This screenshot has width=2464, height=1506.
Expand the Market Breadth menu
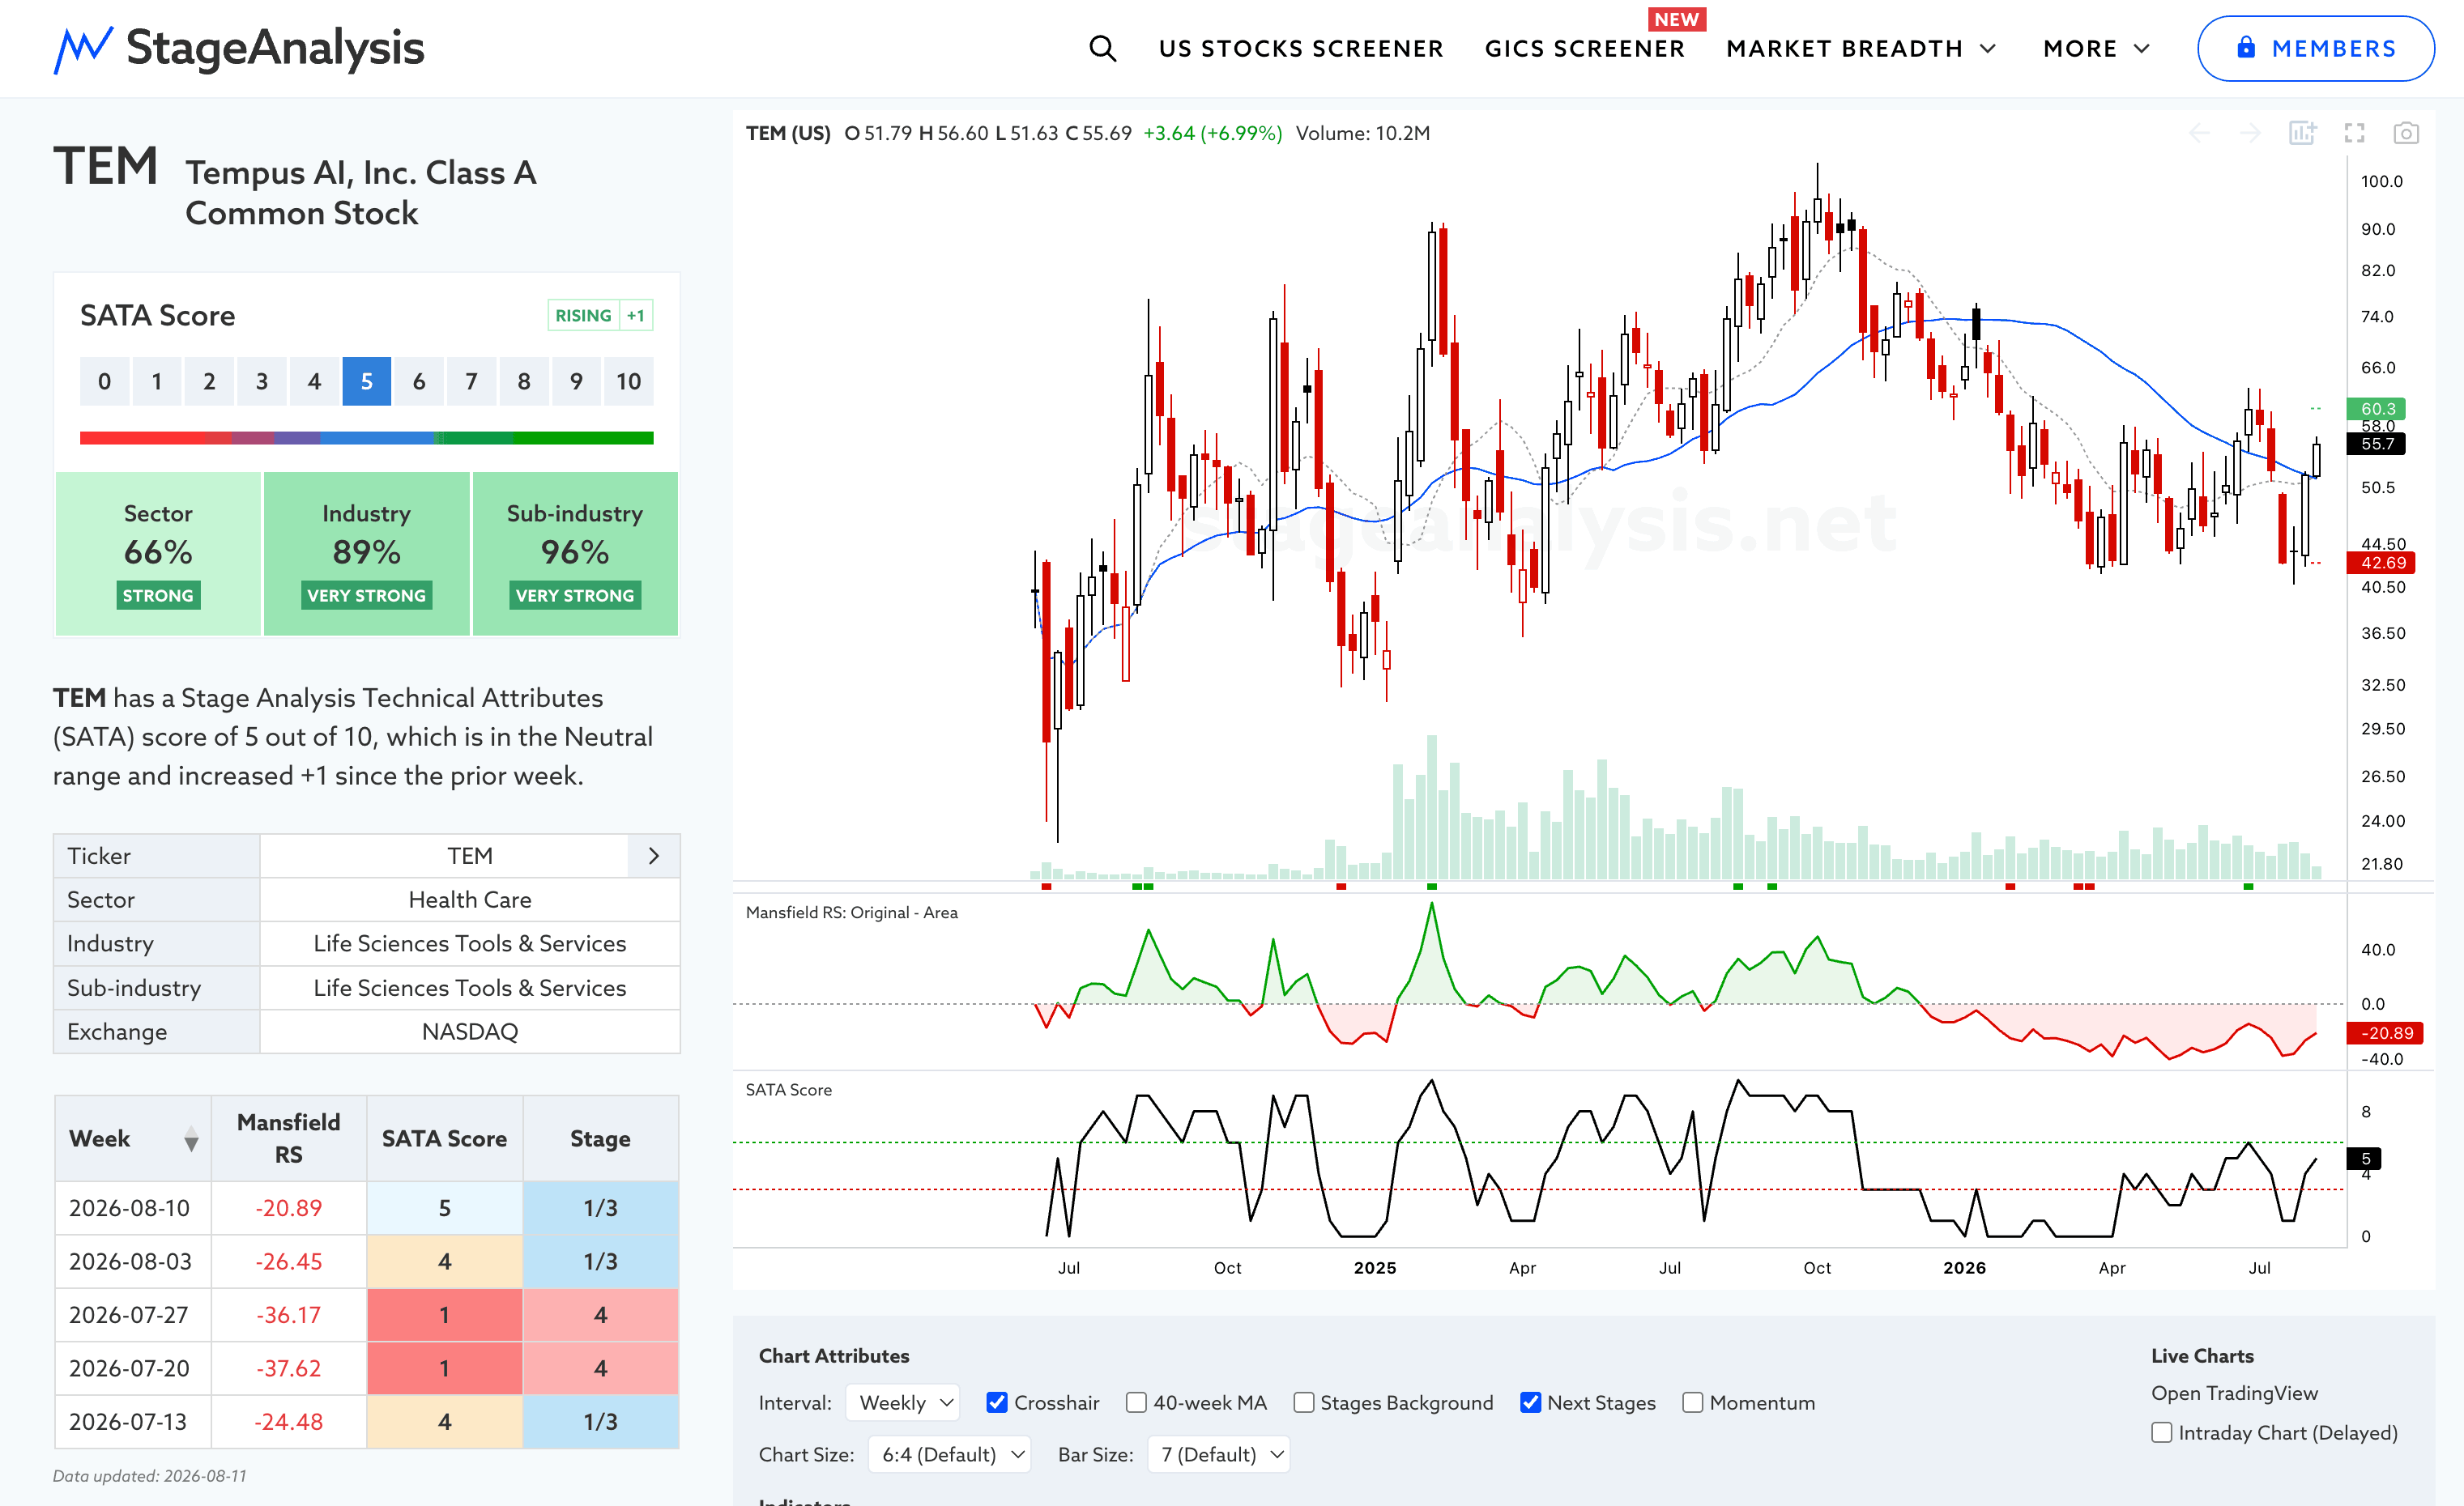[x=1861, y=48]
